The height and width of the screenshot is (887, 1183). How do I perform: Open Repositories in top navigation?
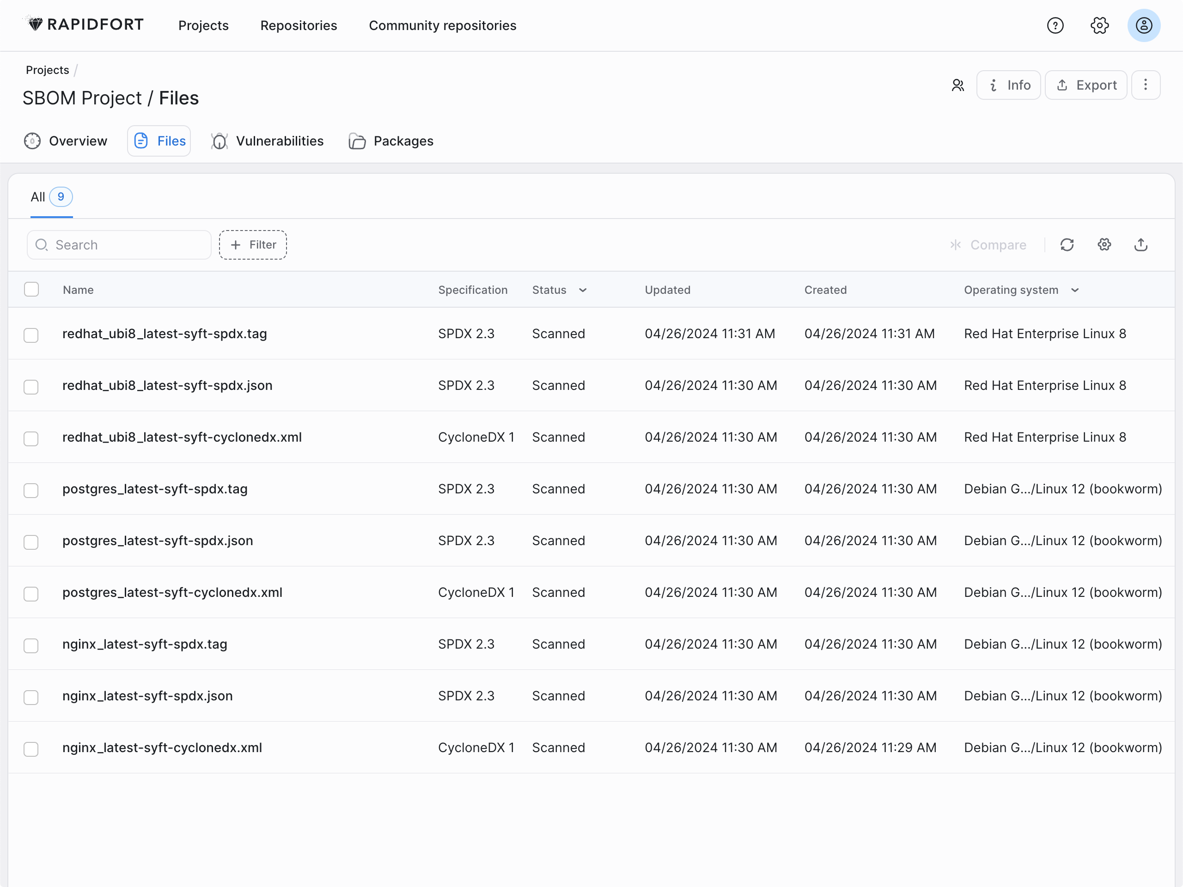299,25
